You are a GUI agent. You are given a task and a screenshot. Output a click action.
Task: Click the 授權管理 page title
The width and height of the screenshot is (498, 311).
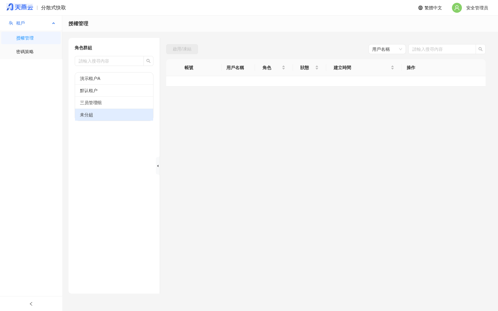tap(78, 24)
